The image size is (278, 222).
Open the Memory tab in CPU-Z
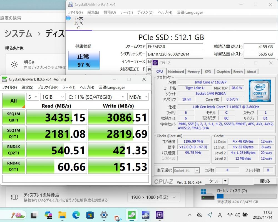point(193,72)
